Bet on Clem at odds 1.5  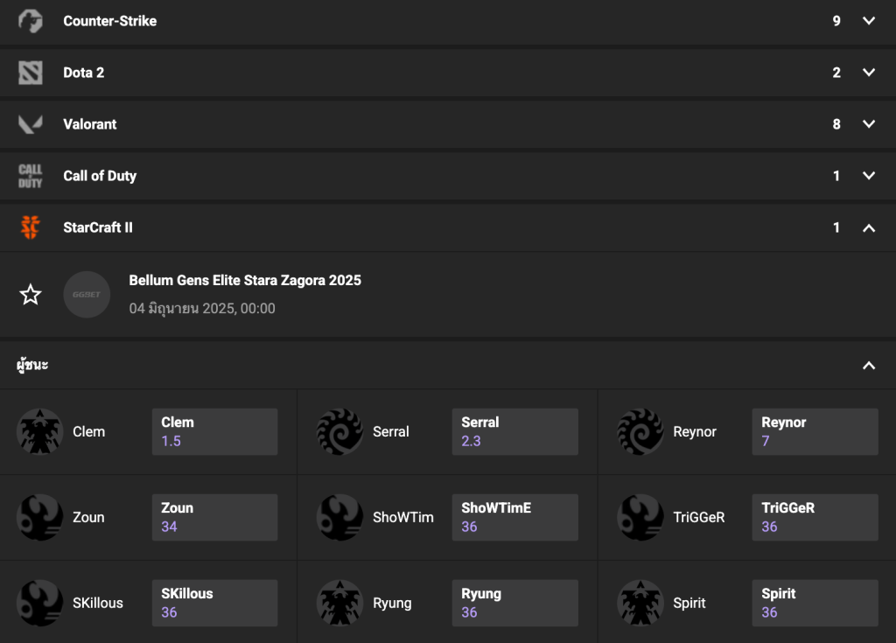214,431
